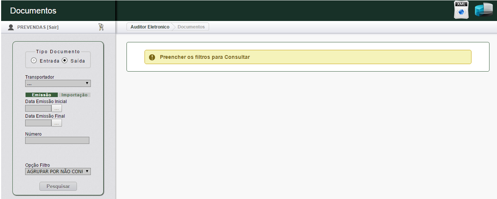Screen dimensions: 497x199
Task: Click the Documentos breadcrumb item
Action: pos(191,27)
